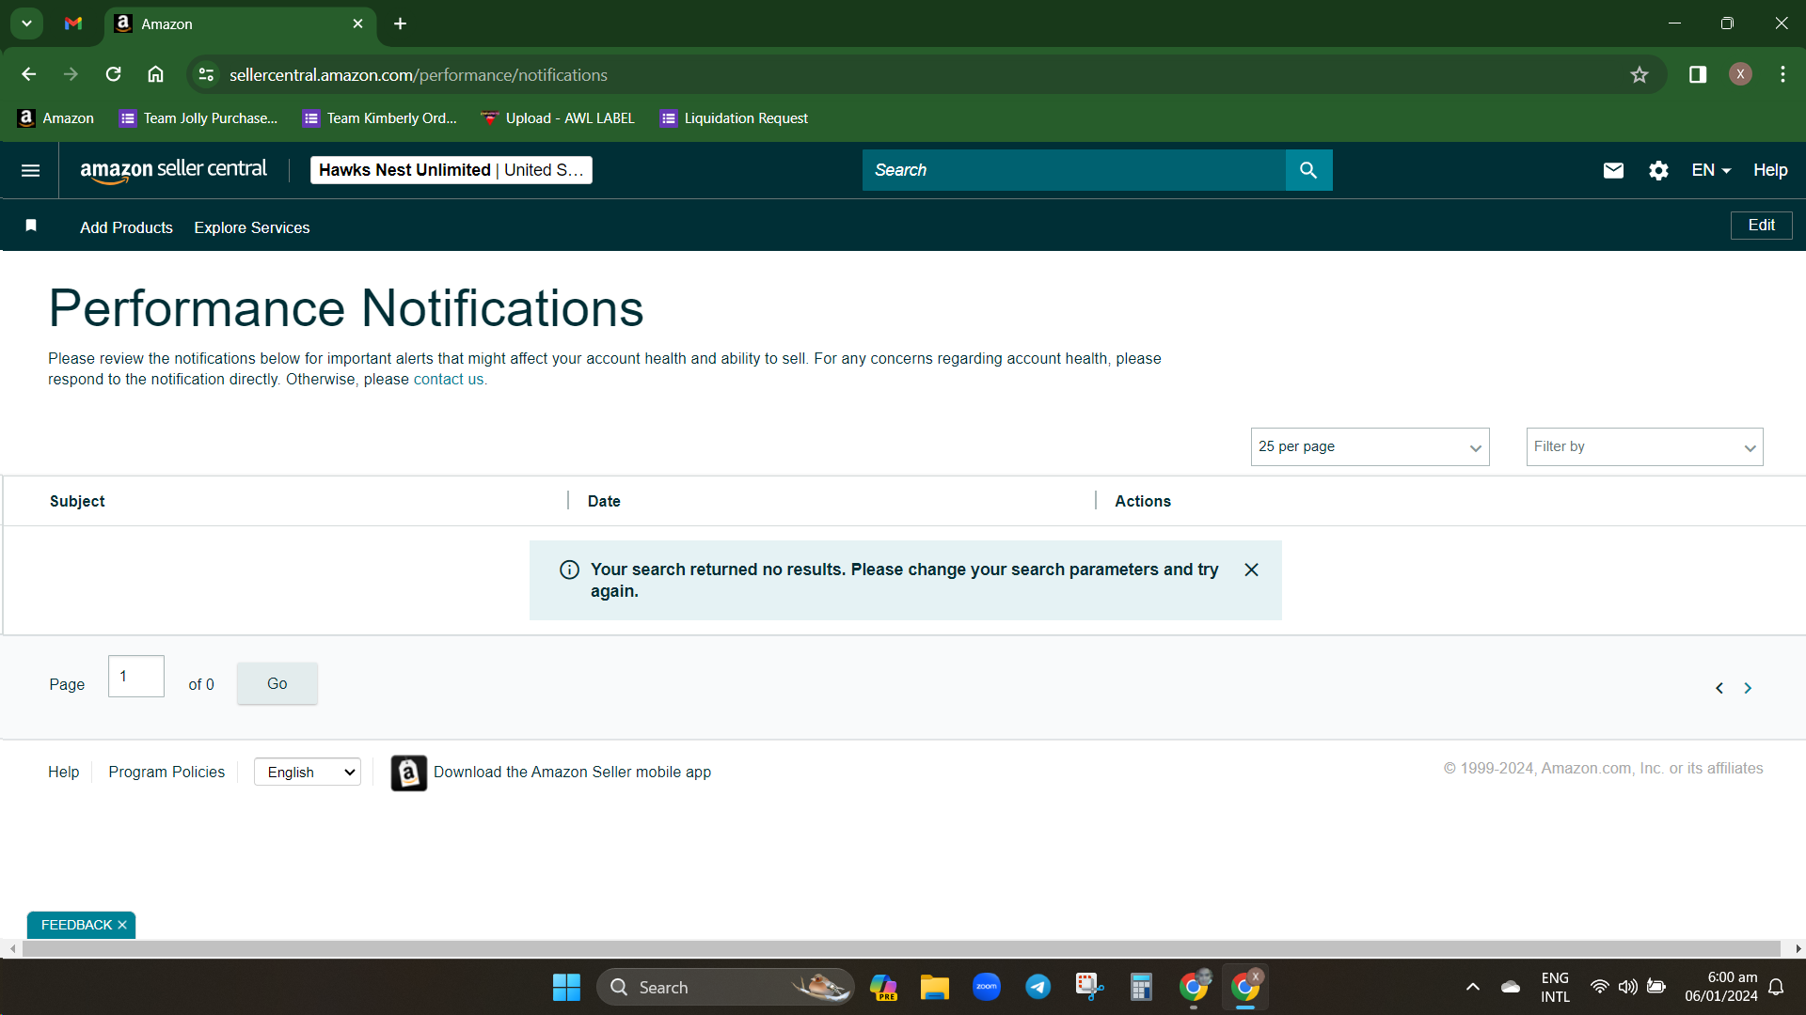1806x1015 pixels.
Task: Open the Seller Central hamburger menu
Action: (30, 170)
